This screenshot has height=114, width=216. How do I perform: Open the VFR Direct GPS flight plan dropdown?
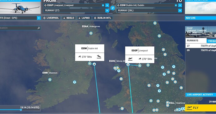pos(39,18)
